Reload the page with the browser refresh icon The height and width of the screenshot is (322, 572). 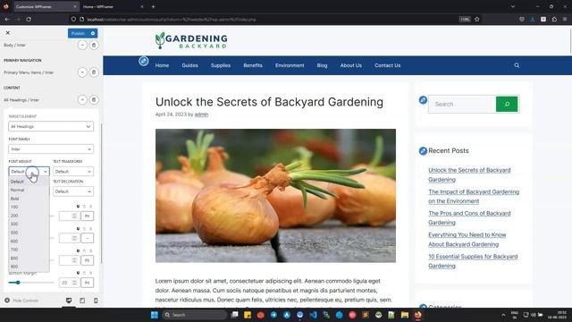29,20
